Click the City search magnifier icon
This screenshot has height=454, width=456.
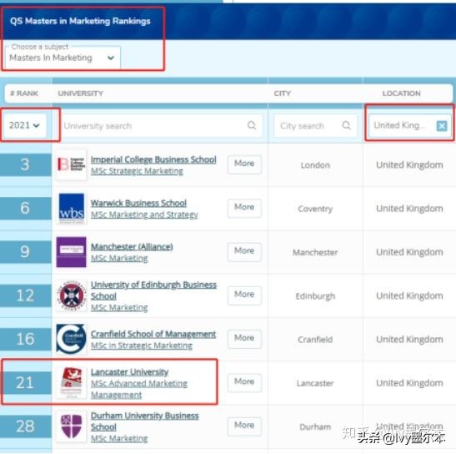pyautogui.click(x=346, y=125)
